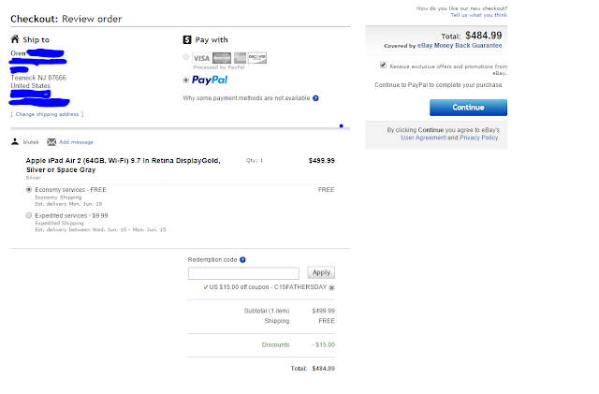The height and width of the screenshot is (394, 599).
Task: Open eBay Money Back Guarantee link
Action: pyautogui.click(x=460, y=46)
